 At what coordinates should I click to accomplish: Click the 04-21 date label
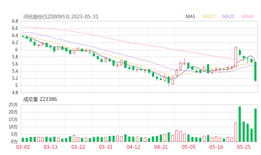click(x=161, y=147)
